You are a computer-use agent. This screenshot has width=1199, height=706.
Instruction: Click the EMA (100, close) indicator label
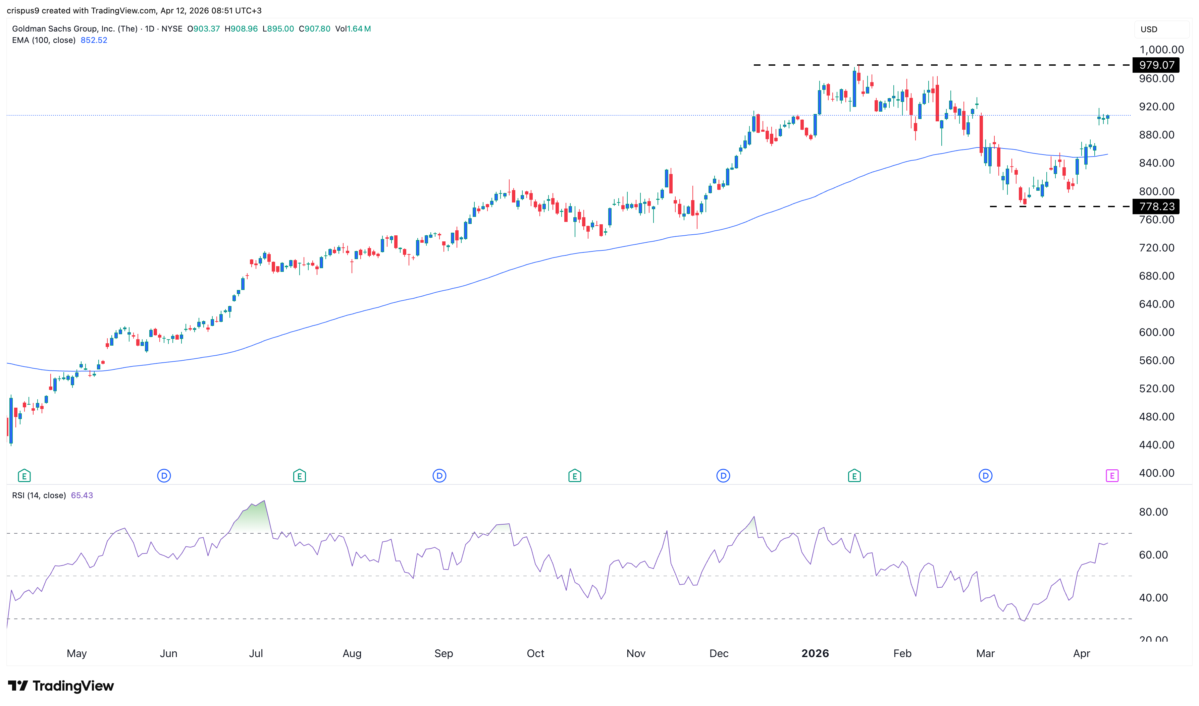(44, 41)
